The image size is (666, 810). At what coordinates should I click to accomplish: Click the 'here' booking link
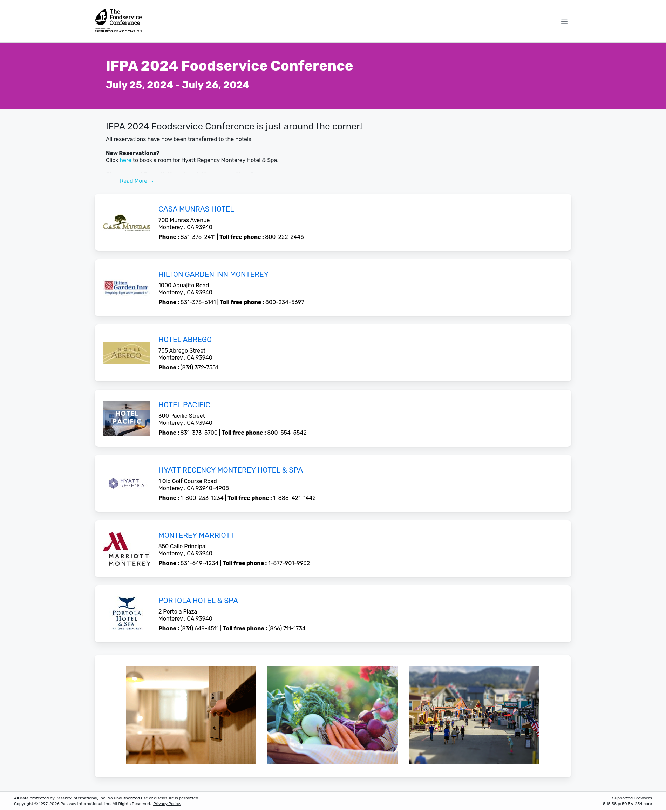coord(125,160)
